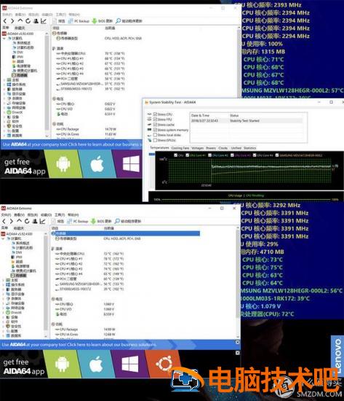Viewport: 344px width, 401px height.
Task: Click the up-level arrow in upper AIDA64 toolbar
Action: coord(20,21)
